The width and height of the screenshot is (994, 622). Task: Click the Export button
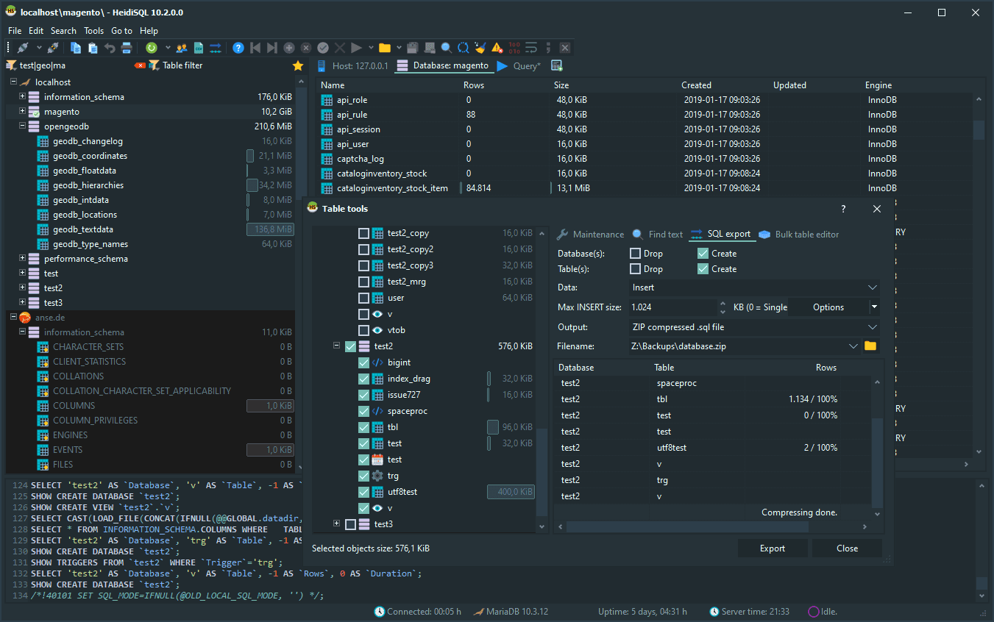click(772, 548)
